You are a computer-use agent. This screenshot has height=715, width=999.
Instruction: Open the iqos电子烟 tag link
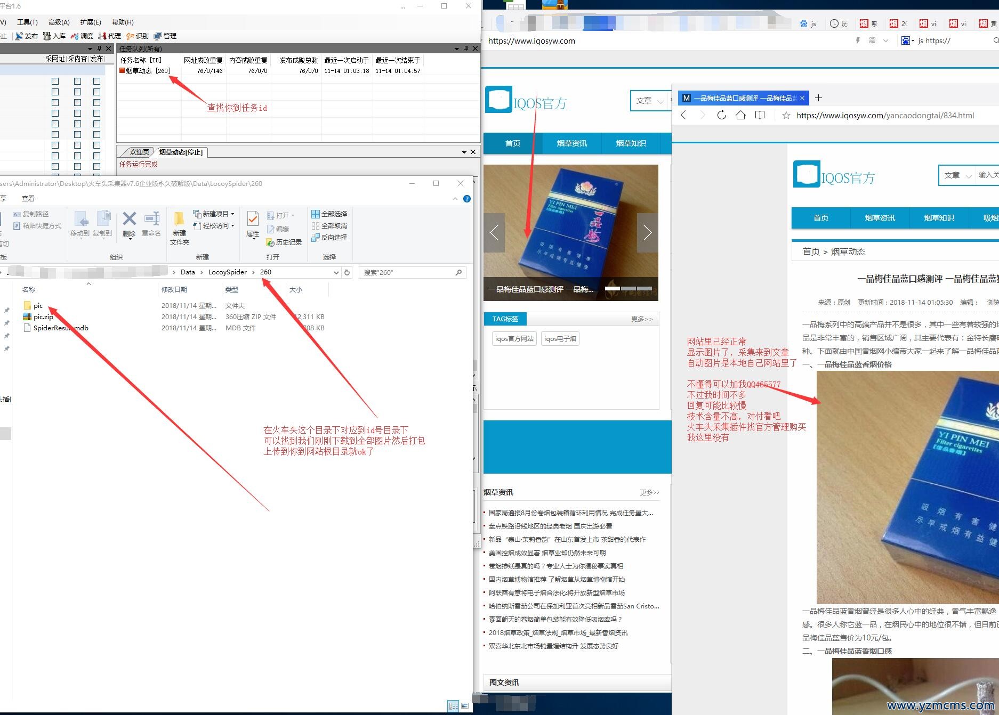click(560, 339)
